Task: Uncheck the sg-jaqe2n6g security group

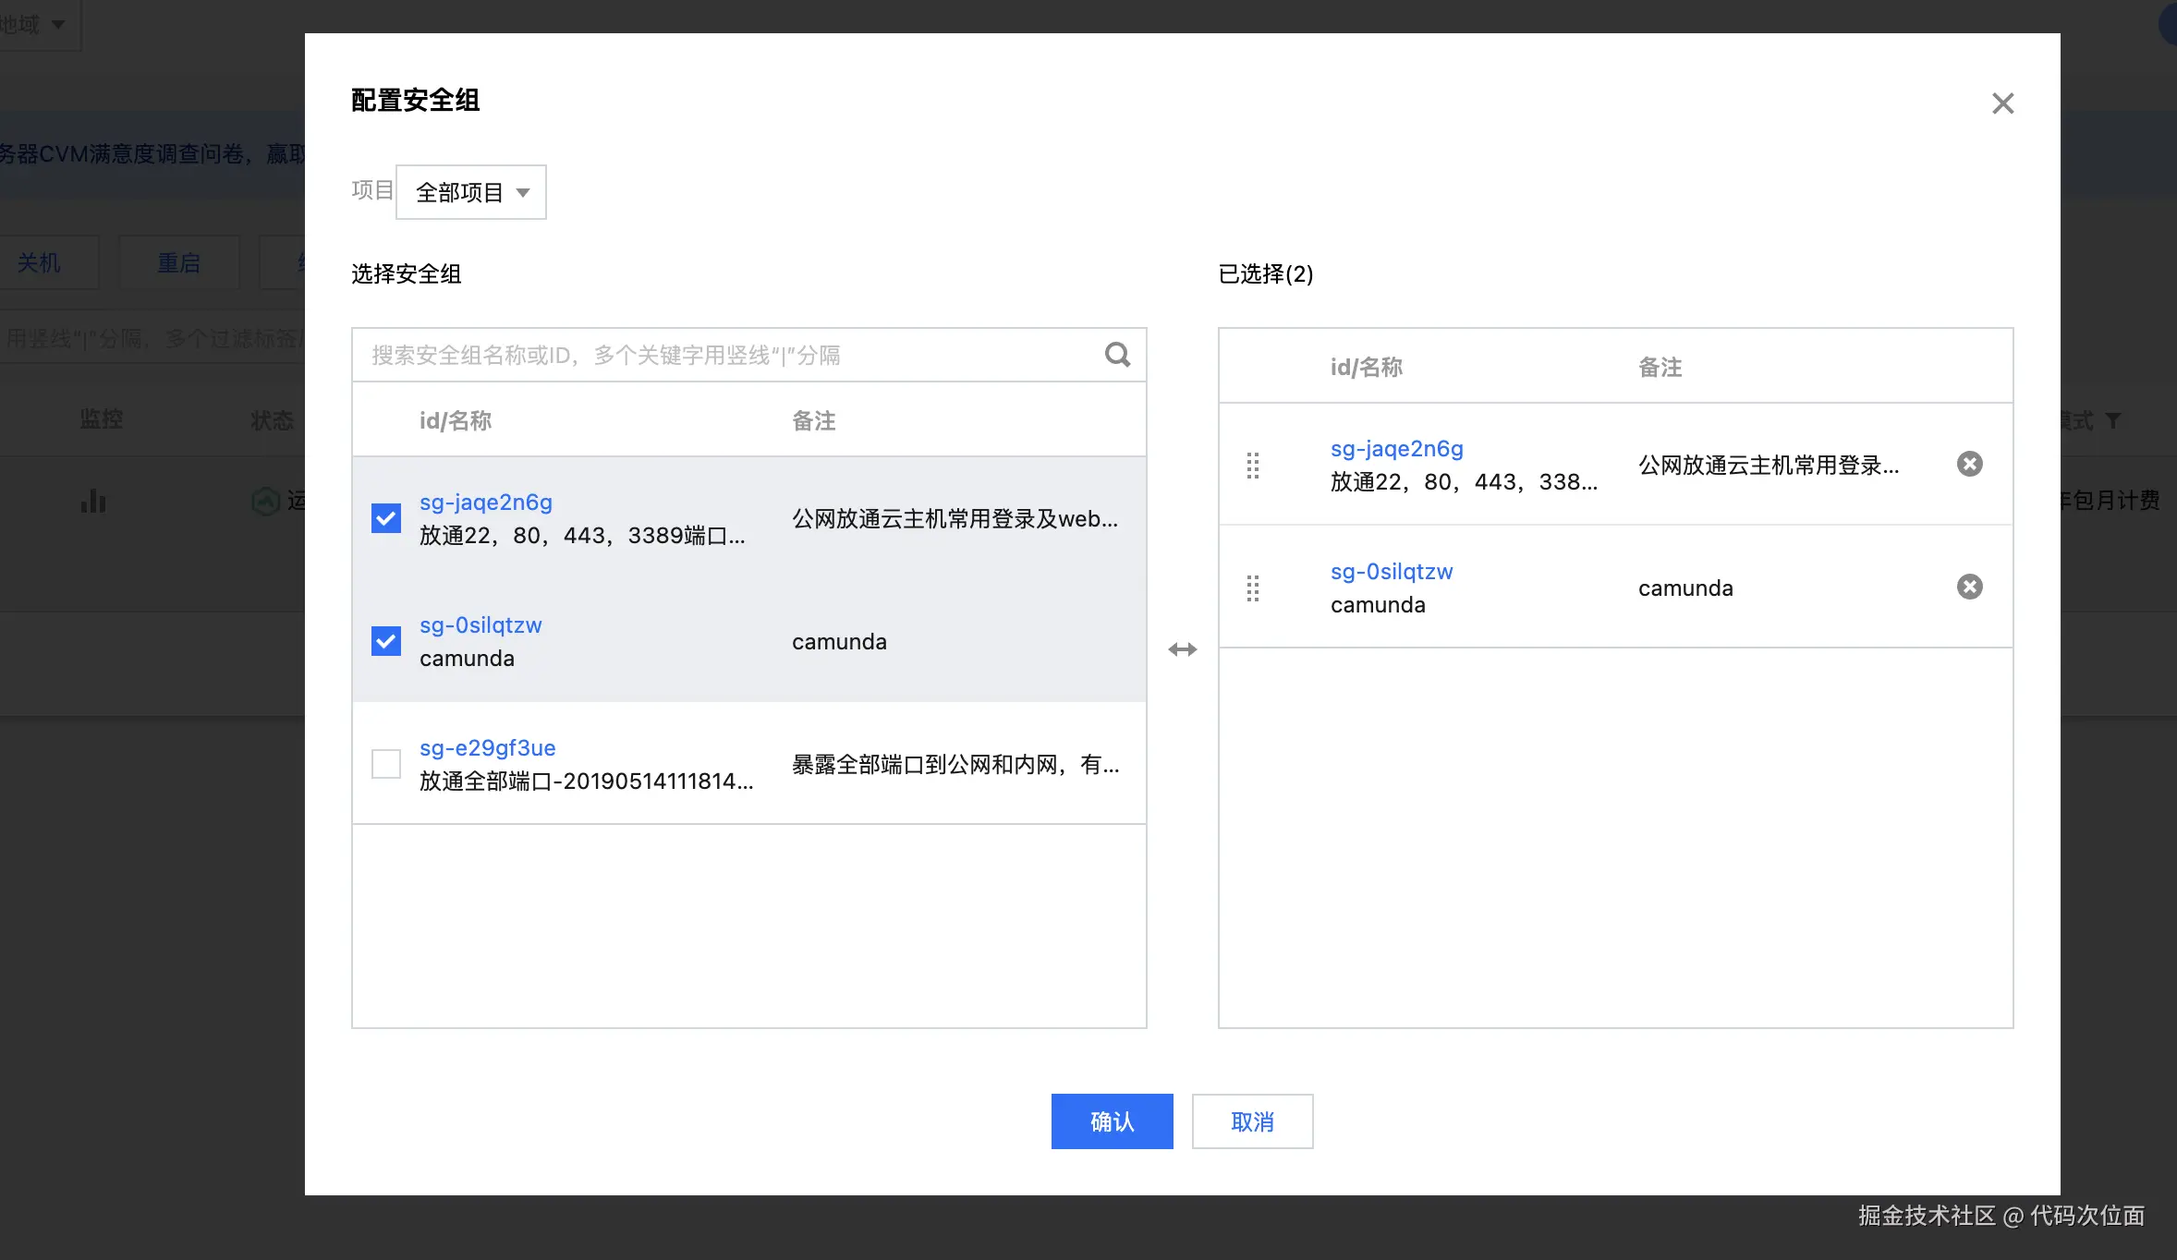Action: 386,518
